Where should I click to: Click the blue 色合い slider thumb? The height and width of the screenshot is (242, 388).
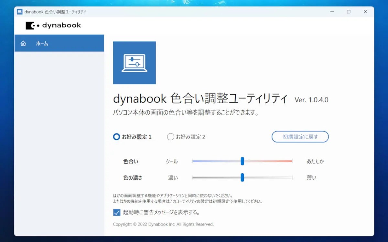click(x=242, y=161)
